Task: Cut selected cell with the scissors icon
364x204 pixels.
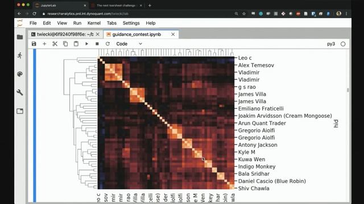Action: coord(55,44)
